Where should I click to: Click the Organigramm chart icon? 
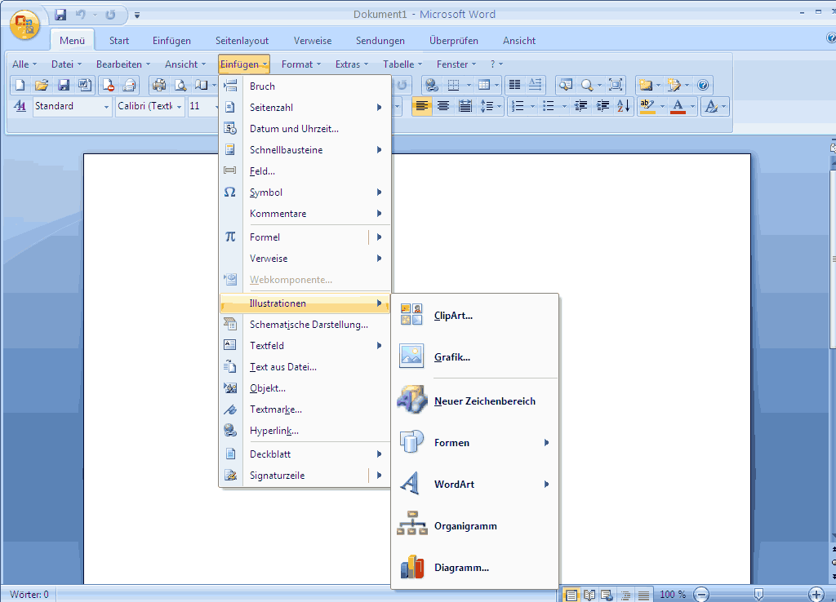(411, 525)
